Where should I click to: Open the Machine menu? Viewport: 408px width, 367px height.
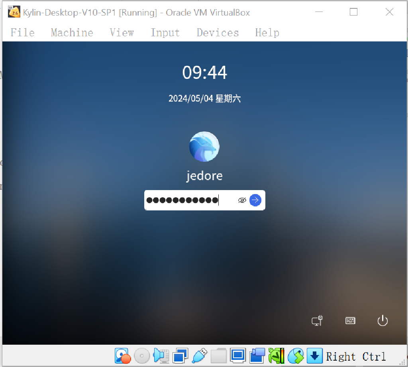tap(72, 33)
